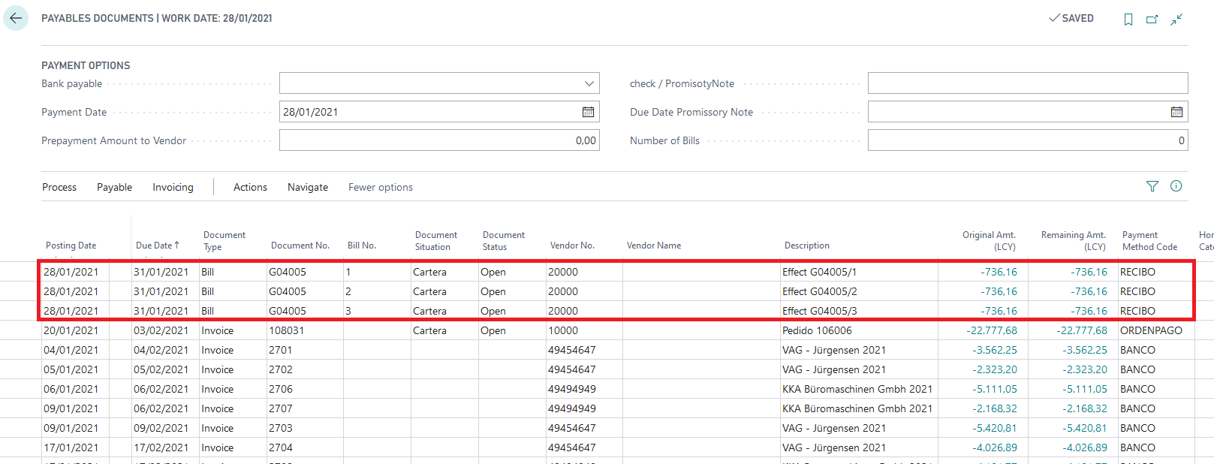Open Payment Date calendar picker
This screenshot has width=1214, height=464.
(589, 112)
